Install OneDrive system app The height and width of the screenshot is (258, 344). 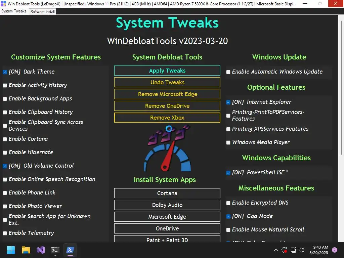point(167,228)
